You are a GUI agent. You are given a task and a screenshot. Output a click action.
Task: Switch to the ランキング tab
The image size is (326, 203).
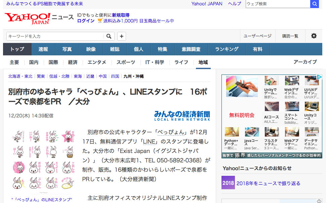227,49
